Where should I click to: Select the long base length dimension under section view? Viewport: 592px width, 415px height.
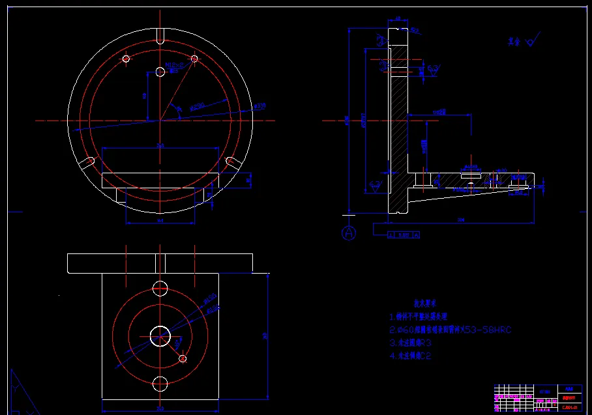461,220
